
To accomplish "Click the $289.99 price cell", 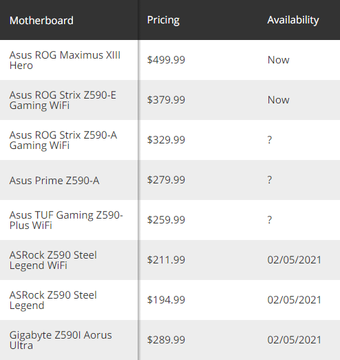I will click(x=166, y=340).
